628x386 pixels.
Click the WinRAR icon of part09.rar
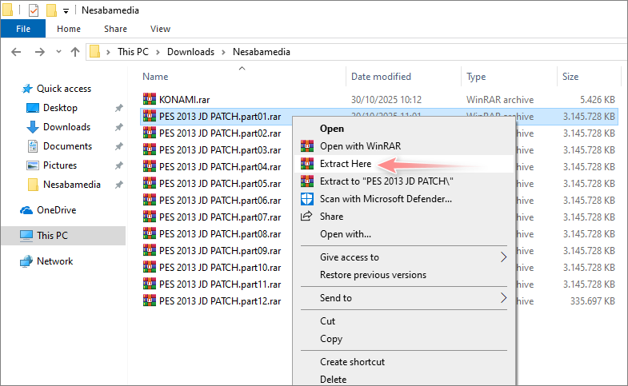coord(150,250)
